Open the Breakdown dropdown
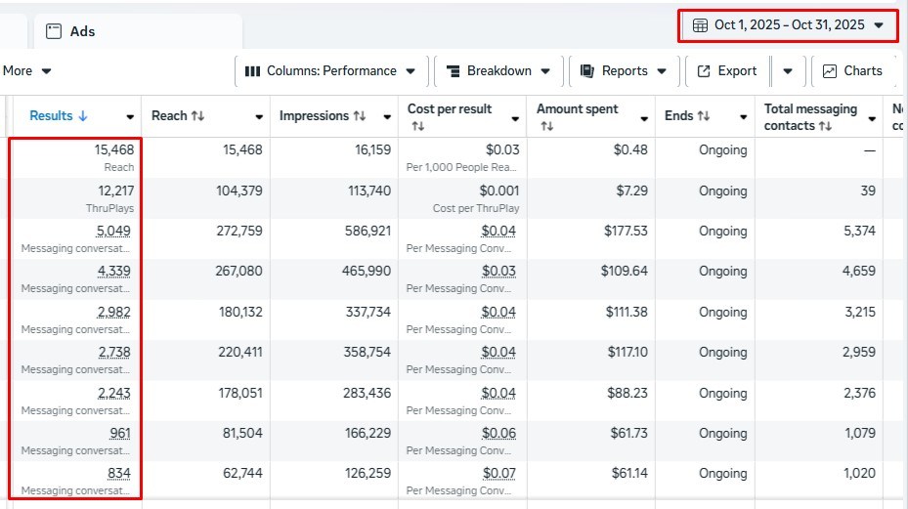This screenshot has width=908, height=509. (498, 70)
